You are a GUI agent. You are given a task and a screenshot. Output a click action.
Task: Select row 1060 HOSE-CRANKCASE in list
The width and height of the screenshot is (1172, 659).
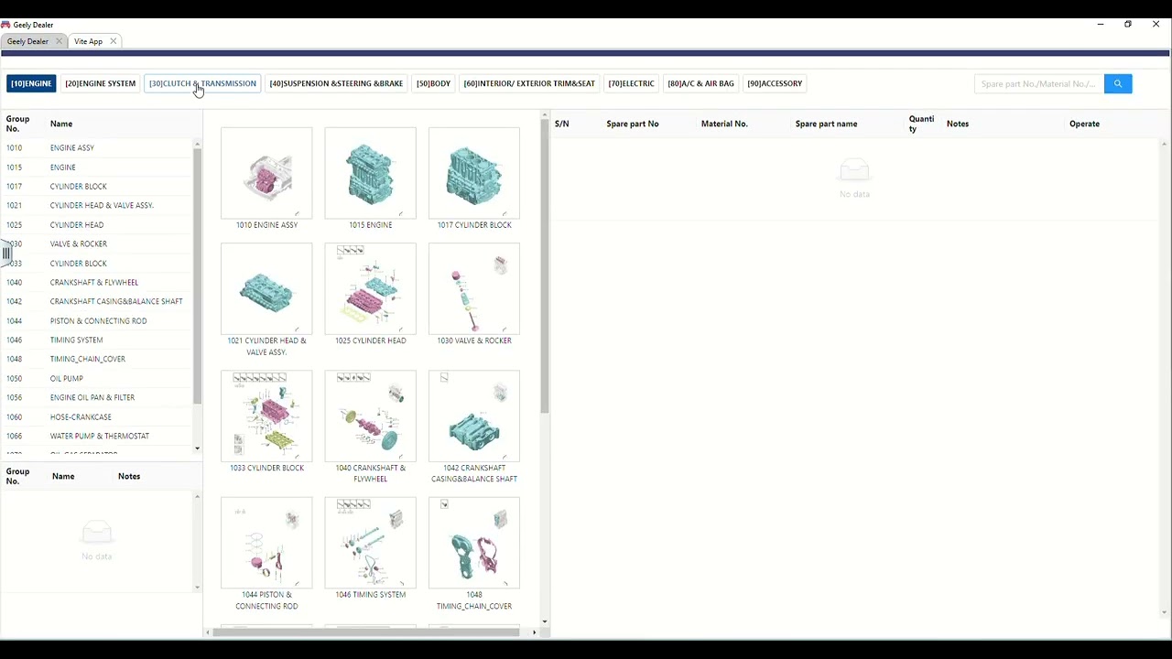[x=96, y=416]
